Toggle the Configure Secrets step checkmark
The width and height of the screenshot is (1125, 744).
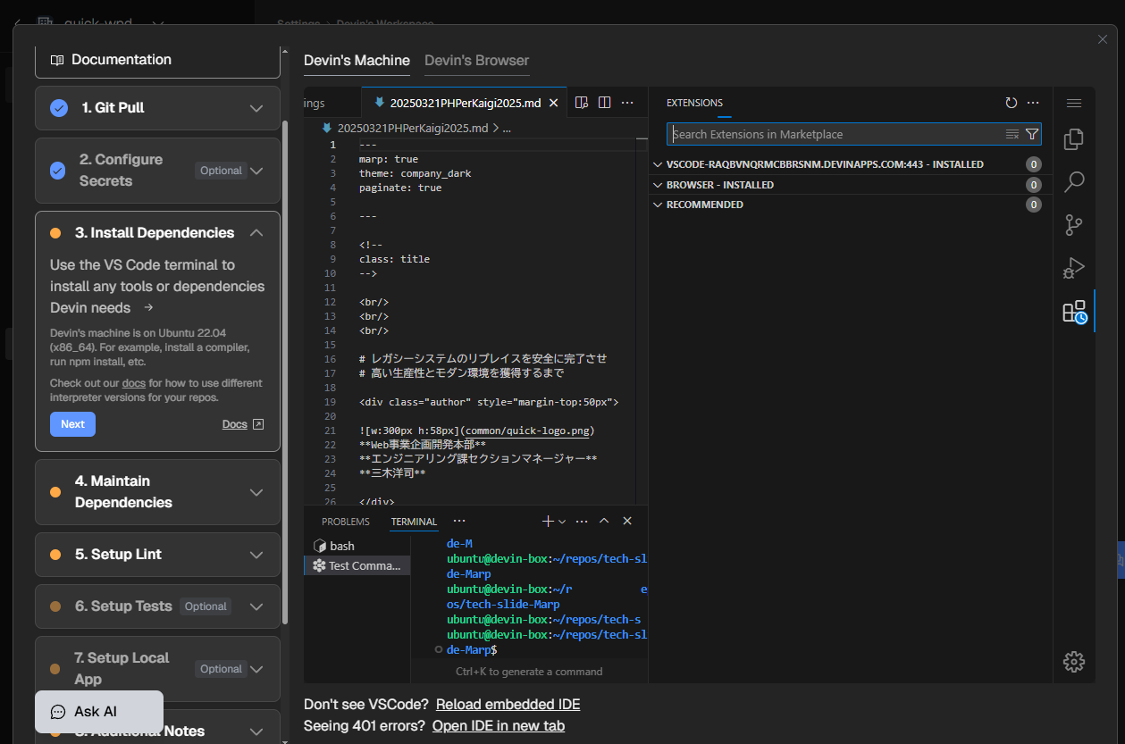tap(58, 170)
